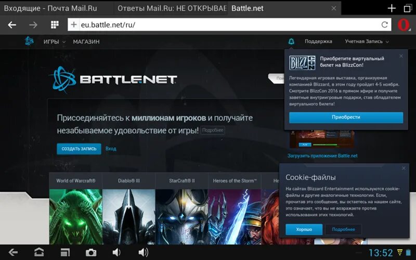Open Загрузить приложение Battle.net link

pyautogui.click(x=322, y=155)
